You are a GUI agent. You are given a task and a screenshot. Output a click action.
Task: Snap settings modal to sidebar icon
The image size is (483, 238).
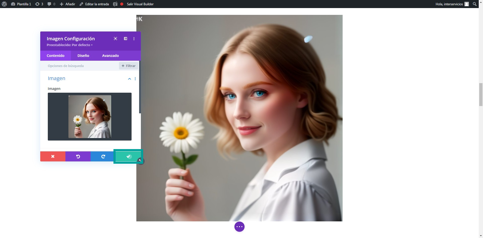[x=126, y=39]
